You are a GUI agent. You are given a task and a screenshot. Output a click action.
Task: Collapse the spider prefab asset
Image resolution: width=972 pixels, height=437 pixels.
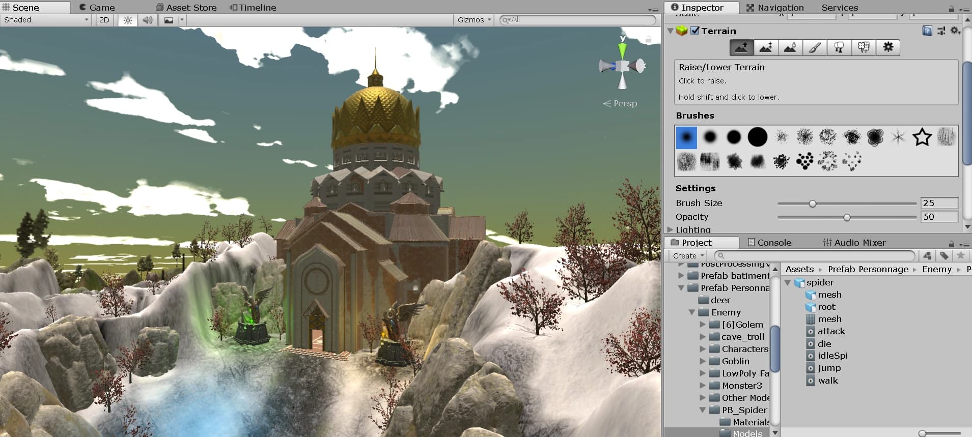click(x=788, y=282)
